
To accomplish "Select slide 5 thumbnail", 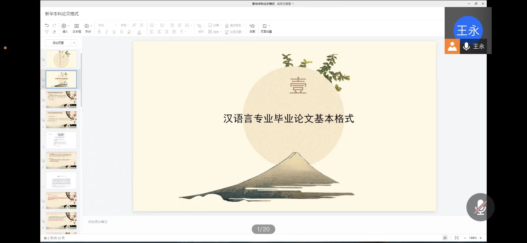I will (x=61, y=140).
